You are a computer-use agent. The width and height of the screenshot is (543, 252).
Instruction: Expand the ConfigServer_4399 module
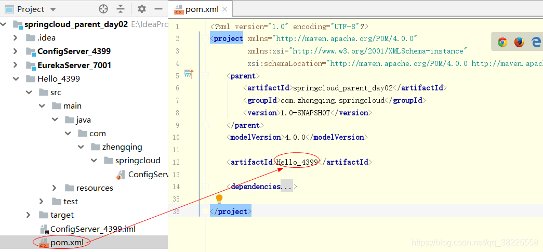pyautogui.click(x=15, y=51)
